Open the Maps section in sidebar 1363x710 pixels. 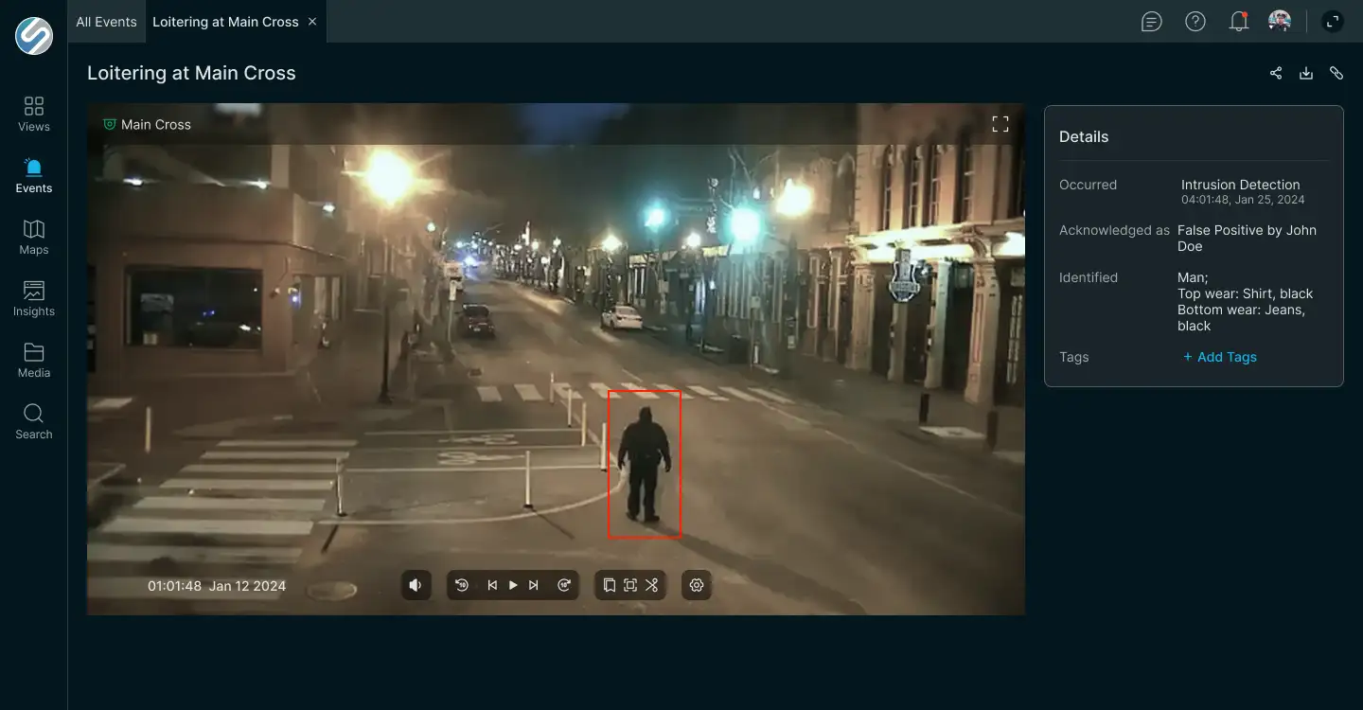point(34,237)
